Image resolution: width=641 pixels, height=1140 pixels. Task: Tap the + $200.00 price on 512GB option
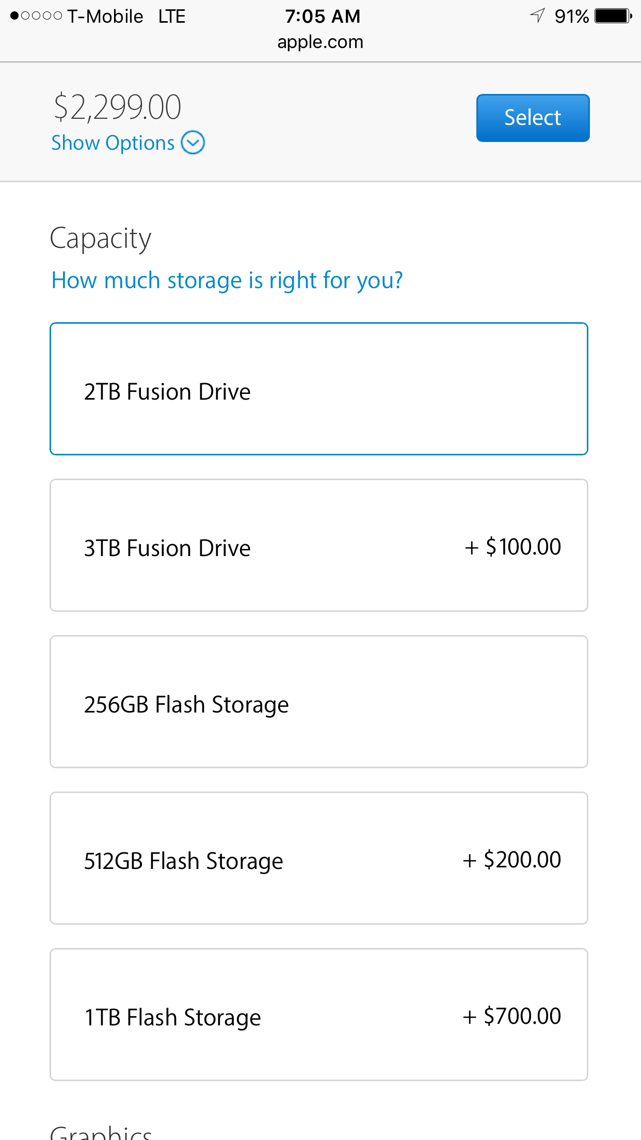[511, 860]
